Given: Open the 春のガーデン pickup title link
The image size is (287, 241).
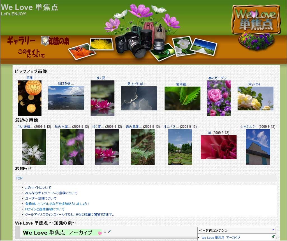Looking at the screenshot, I should (x=219, y=78).
